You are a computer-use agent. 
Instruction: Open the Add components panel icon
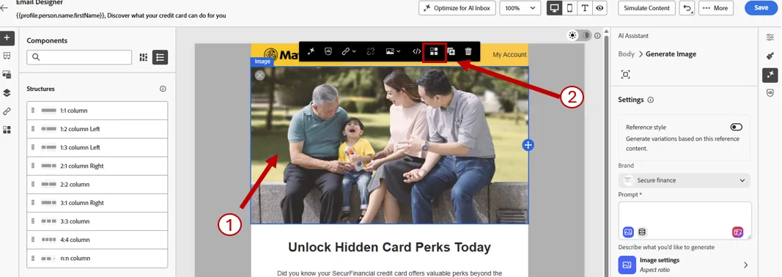point(7,38)
